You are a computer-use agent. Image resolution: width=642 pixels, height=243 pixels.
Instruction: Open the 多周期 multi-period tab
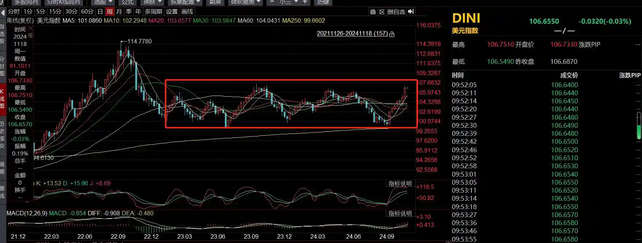click(x=153, y=12)
